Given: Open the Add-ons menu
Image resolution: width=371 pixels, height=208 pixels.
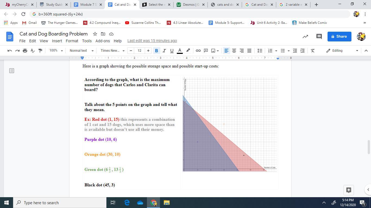Looking at the screenshot, I should pos(103,41).
